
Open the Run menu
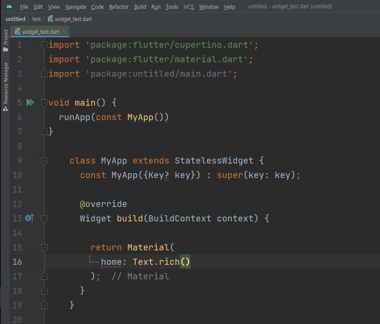pos(156,7)
